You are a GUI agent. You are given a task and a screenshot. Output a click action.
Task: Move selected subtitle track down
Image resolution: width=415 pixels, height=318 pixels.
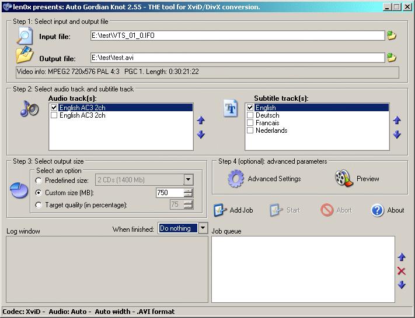[x=397, y=135]
